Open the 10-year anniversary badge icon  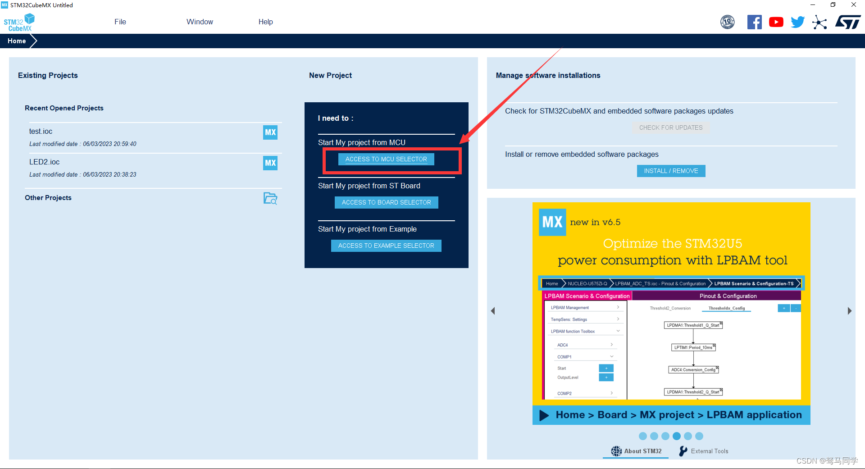(728, 22)
